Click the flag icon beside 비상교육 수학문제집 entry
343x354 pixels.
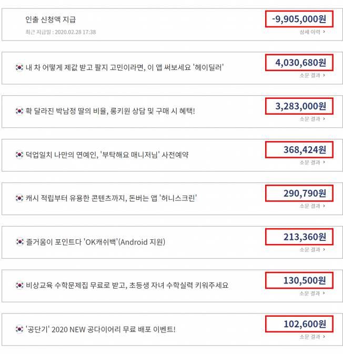tap(19, 285)
